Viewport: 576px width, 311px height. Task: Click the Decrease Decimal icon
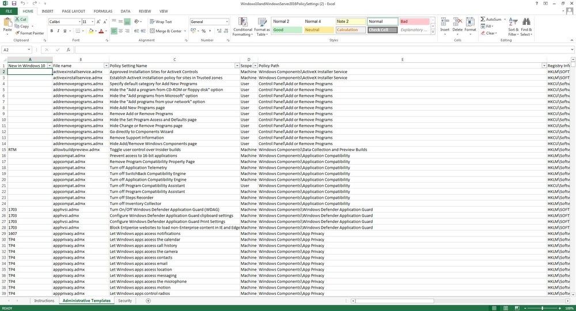[x=226, y=31]
